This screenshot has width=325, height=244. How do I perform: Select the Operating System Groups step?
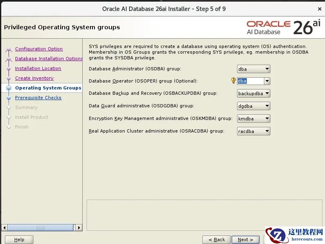48,88
